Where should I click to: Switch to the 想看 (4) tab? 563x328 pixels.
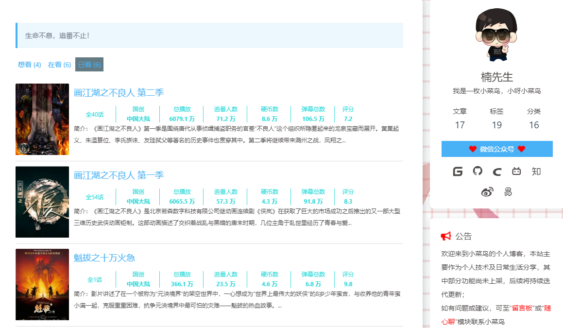(x=30, y=65)
